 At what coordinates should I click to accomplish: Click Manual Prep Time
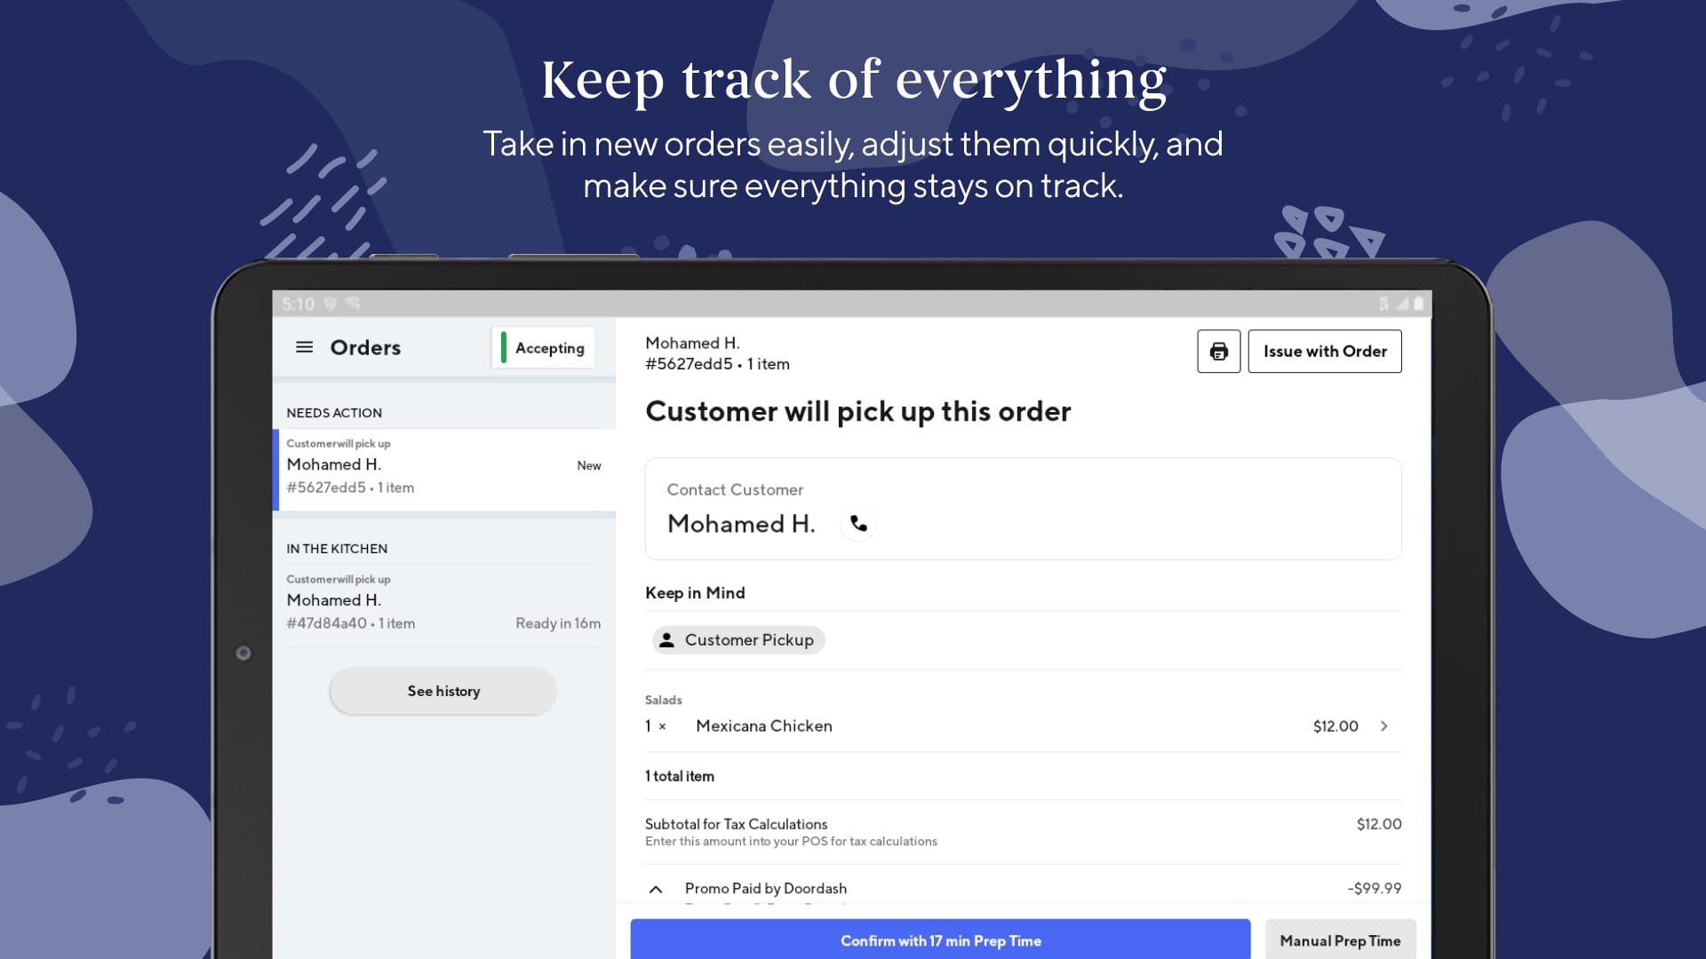[1340, 939]
